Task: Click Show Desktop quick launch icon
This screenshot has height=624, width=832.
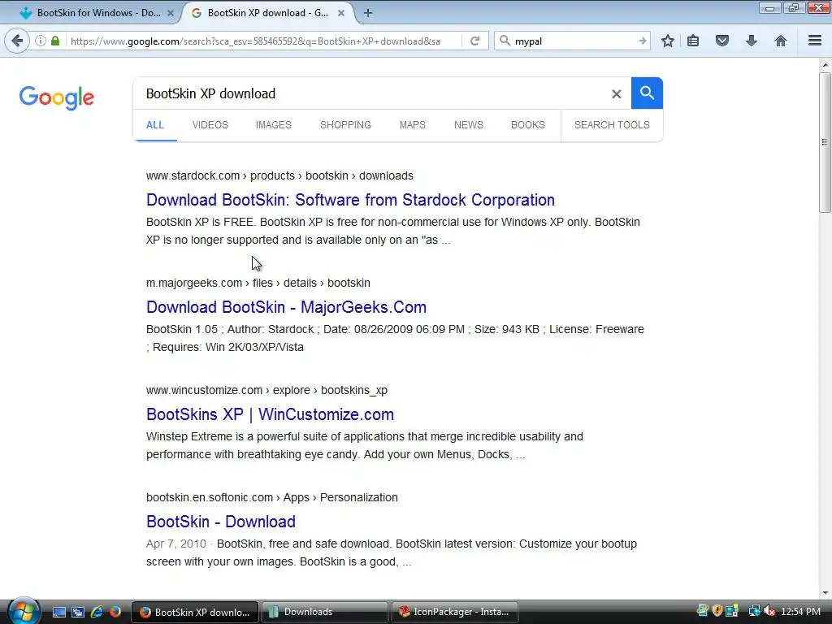Action: coord(59,612)
